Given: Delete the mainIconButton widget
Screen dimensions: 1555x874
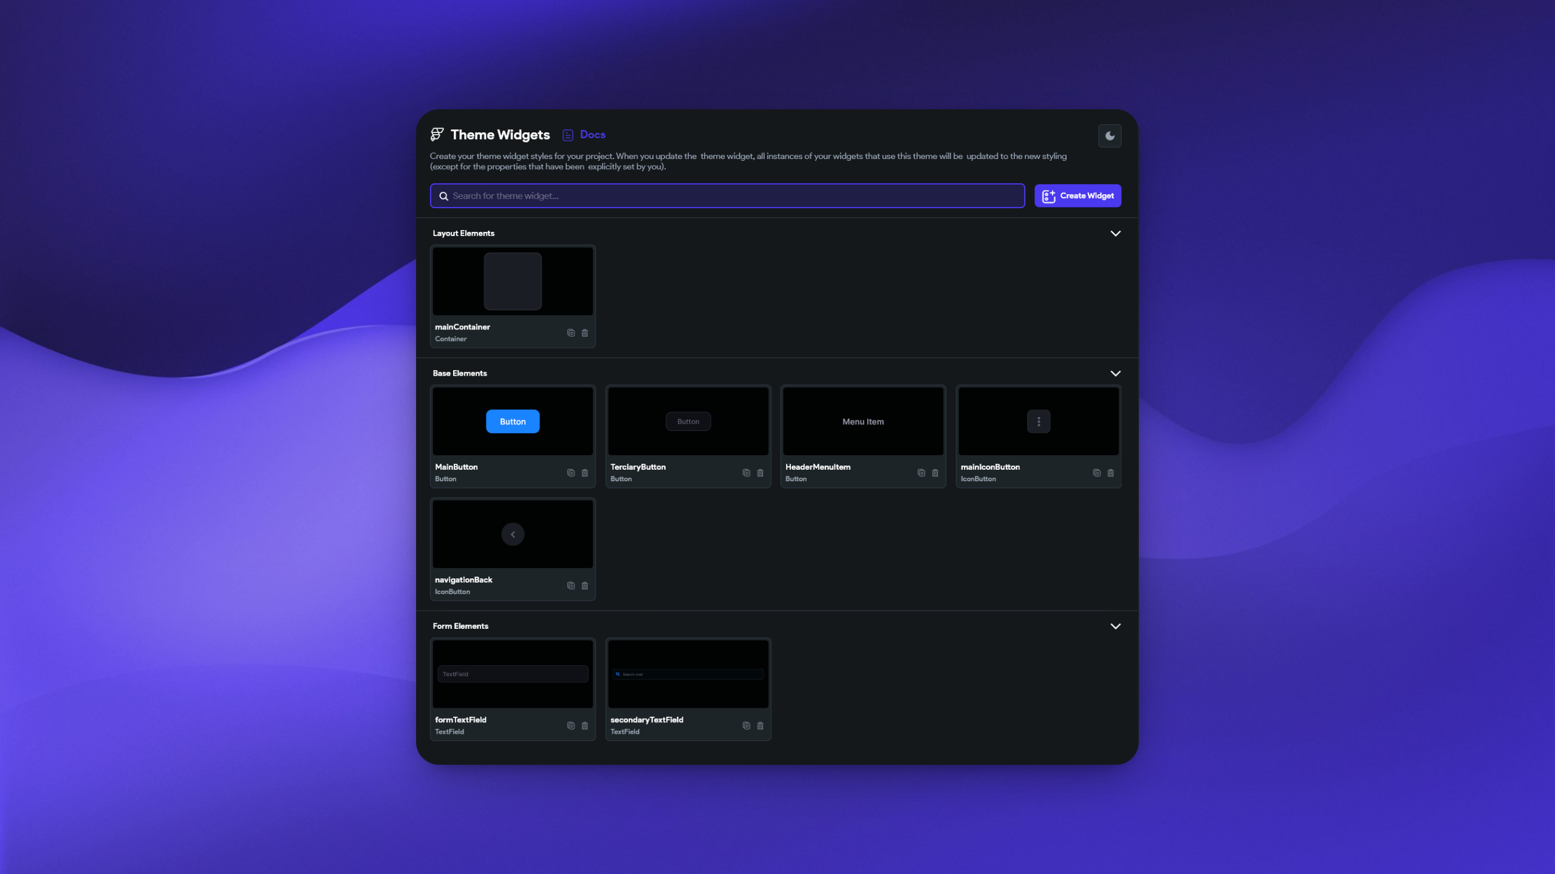Looking at the screenshot, I should click(x=1110, y=473).
